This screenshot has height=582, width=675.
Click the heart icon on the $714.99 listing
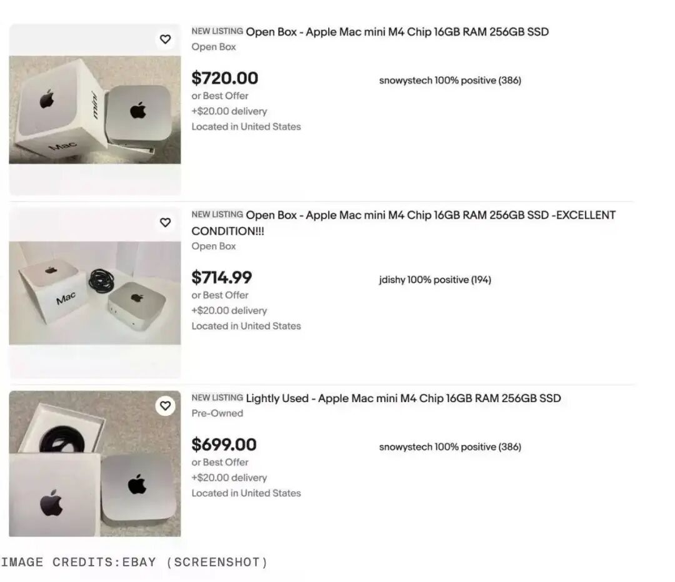[x=165, y=222]
